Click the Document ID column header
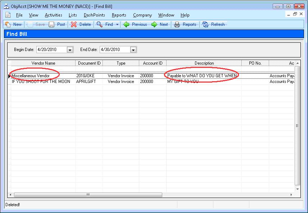The image size is (308, 213). (x=89, y=63)
